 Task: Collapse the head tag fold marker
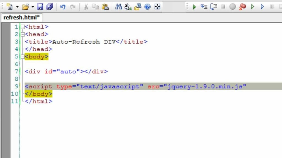point(23,34)
